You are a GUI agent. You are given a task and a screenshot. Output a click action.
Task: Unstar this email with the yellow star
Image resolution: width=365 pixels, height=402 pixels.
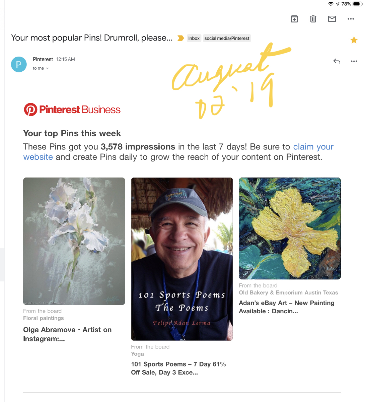tap(354, 40)
